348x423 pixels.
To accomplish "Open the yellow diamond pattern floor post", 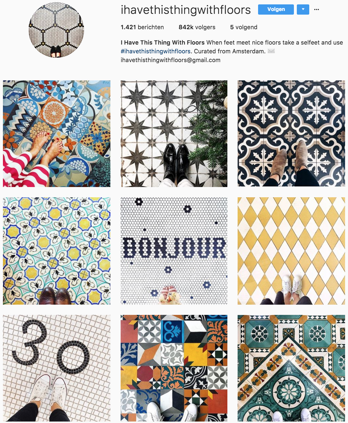I will tap(291, 251).
